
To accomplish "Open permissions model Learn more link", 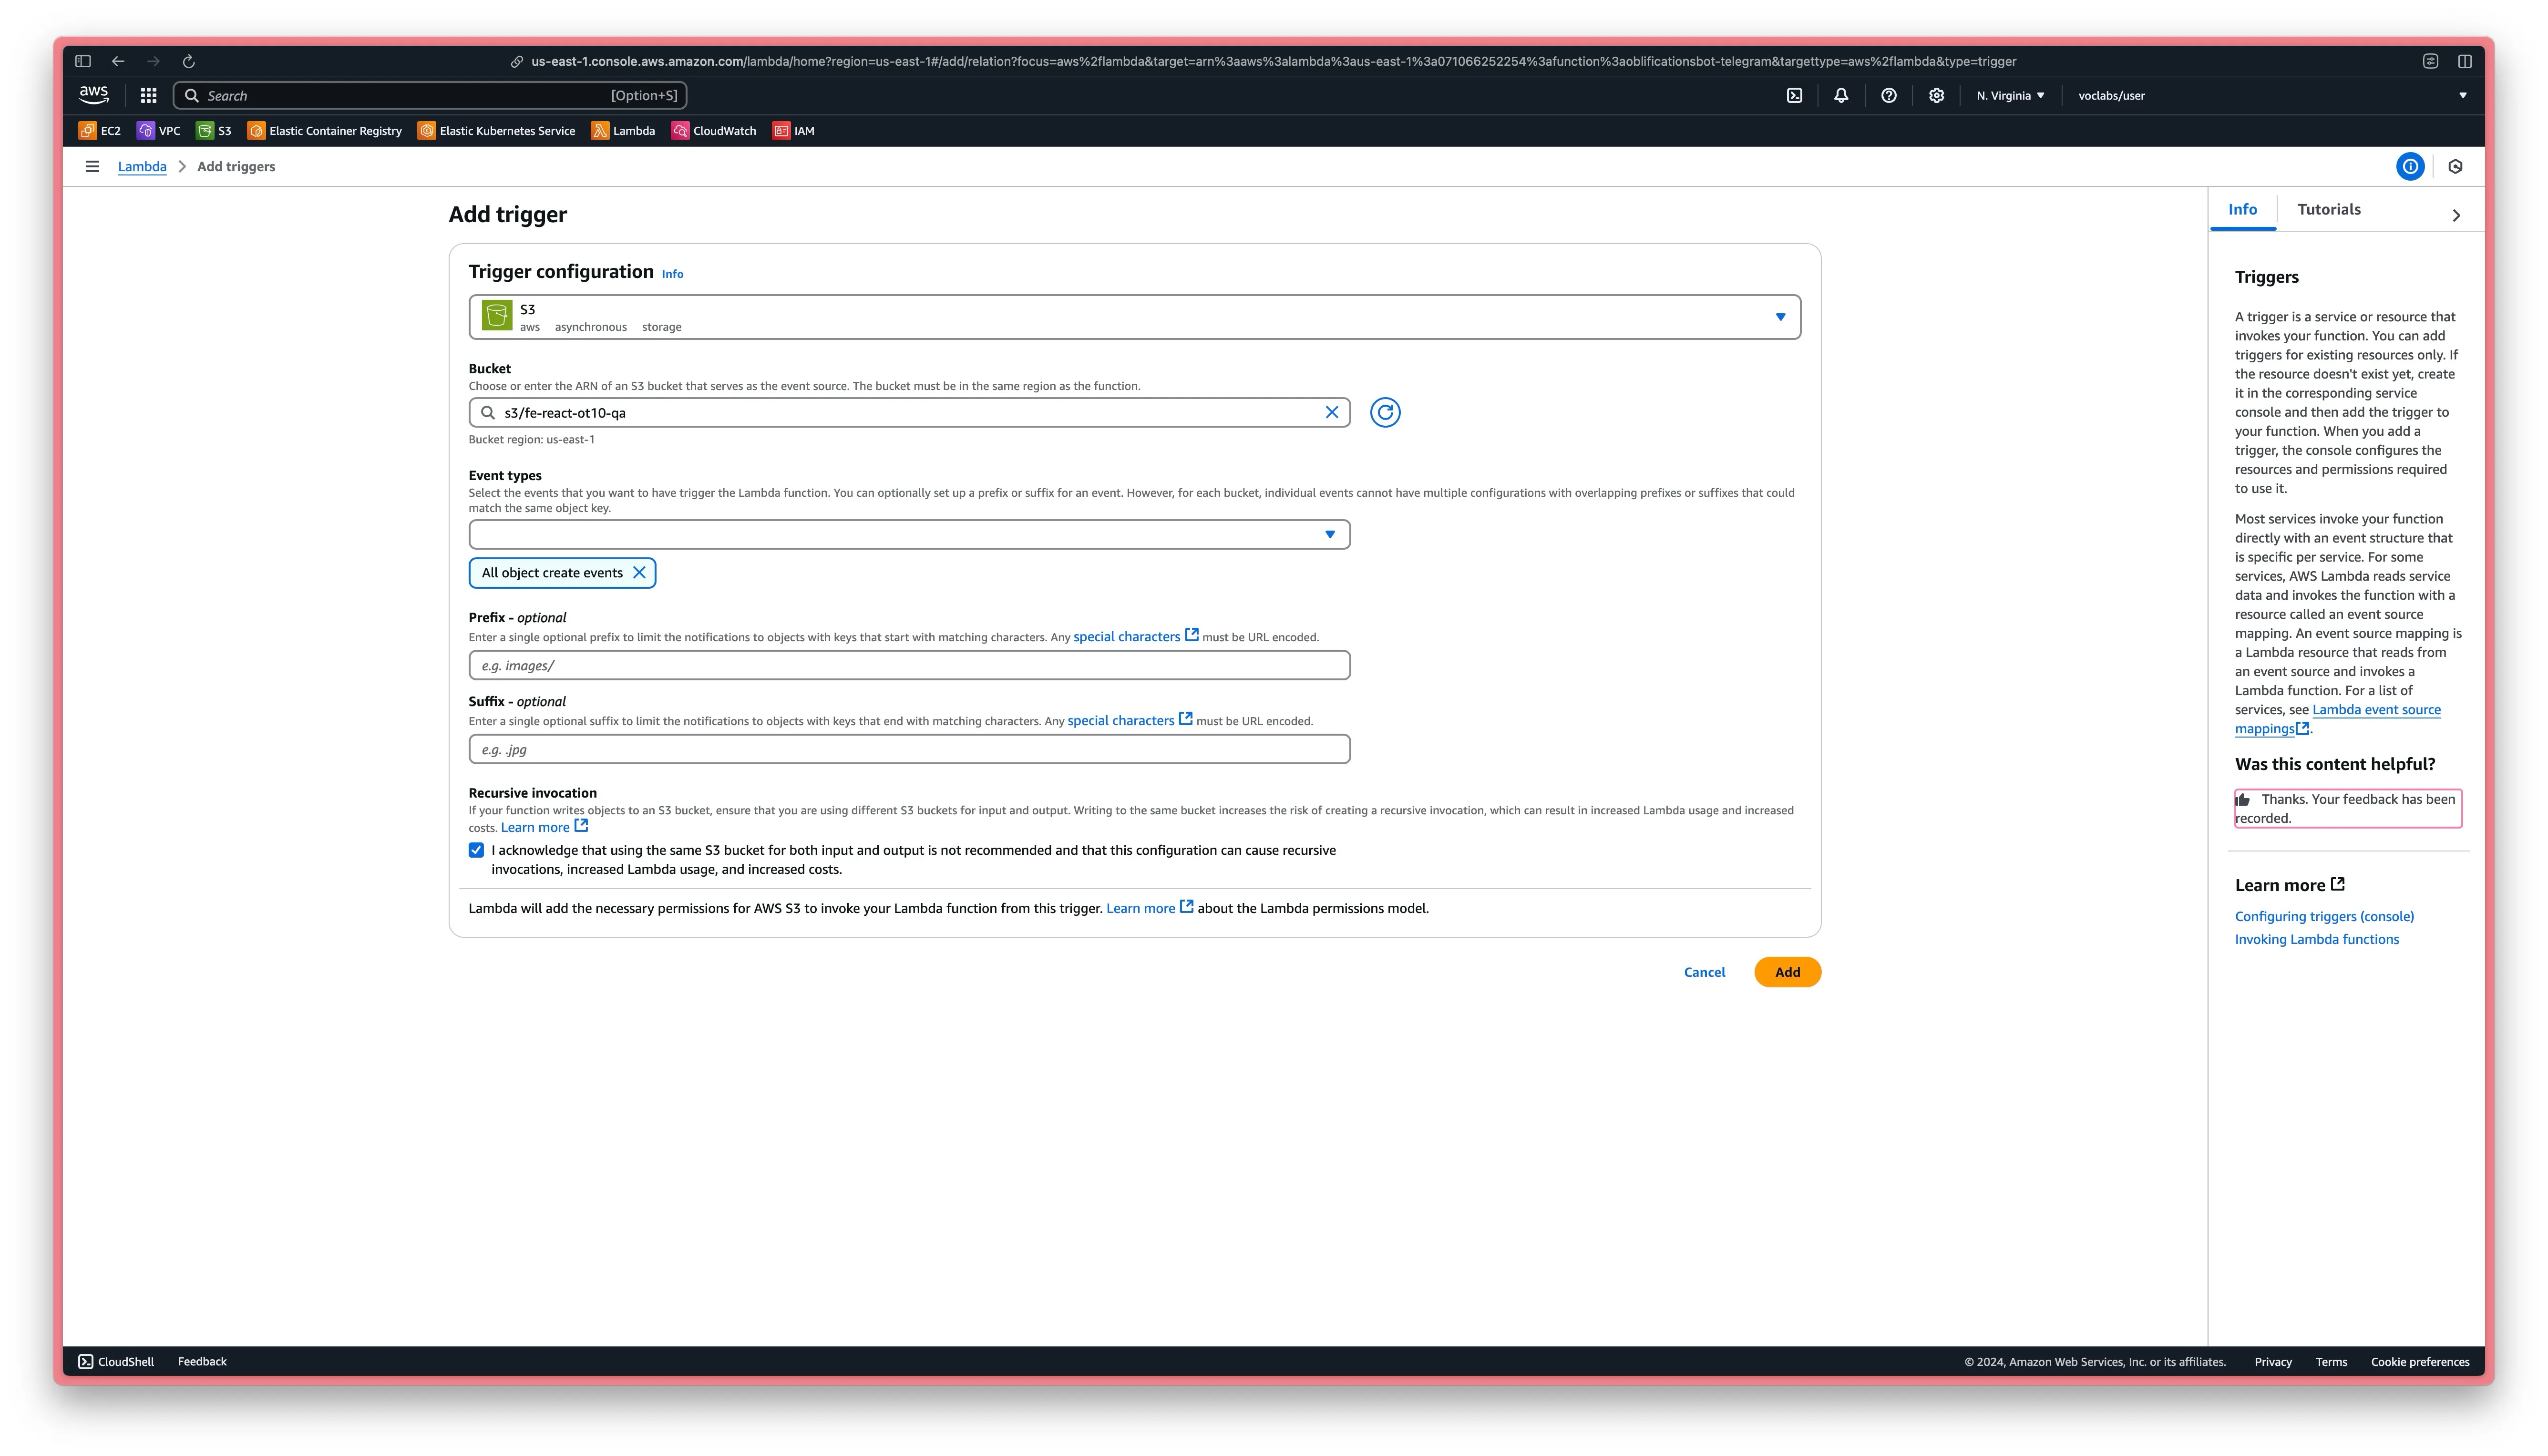I will coord(1149,908).
